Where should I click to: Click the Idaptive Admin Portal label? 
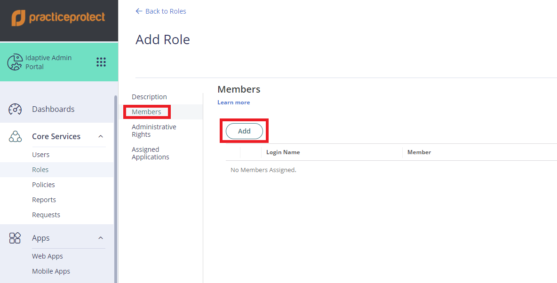[x=48, y=62]
